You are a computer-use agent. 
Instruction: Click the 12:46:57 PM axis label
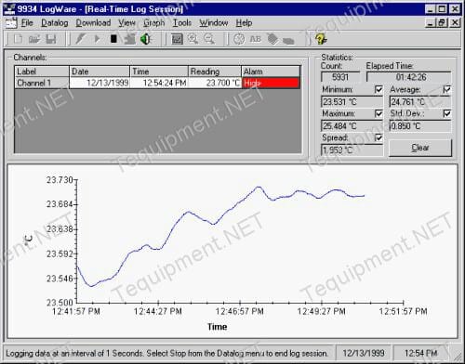[239, 311]
